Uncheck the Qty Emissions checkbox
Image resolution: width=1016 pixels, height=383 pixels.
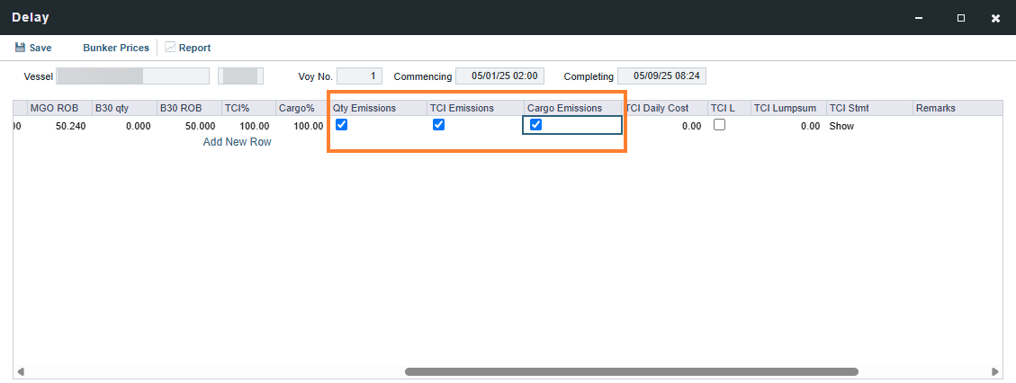tap(341, 125)
